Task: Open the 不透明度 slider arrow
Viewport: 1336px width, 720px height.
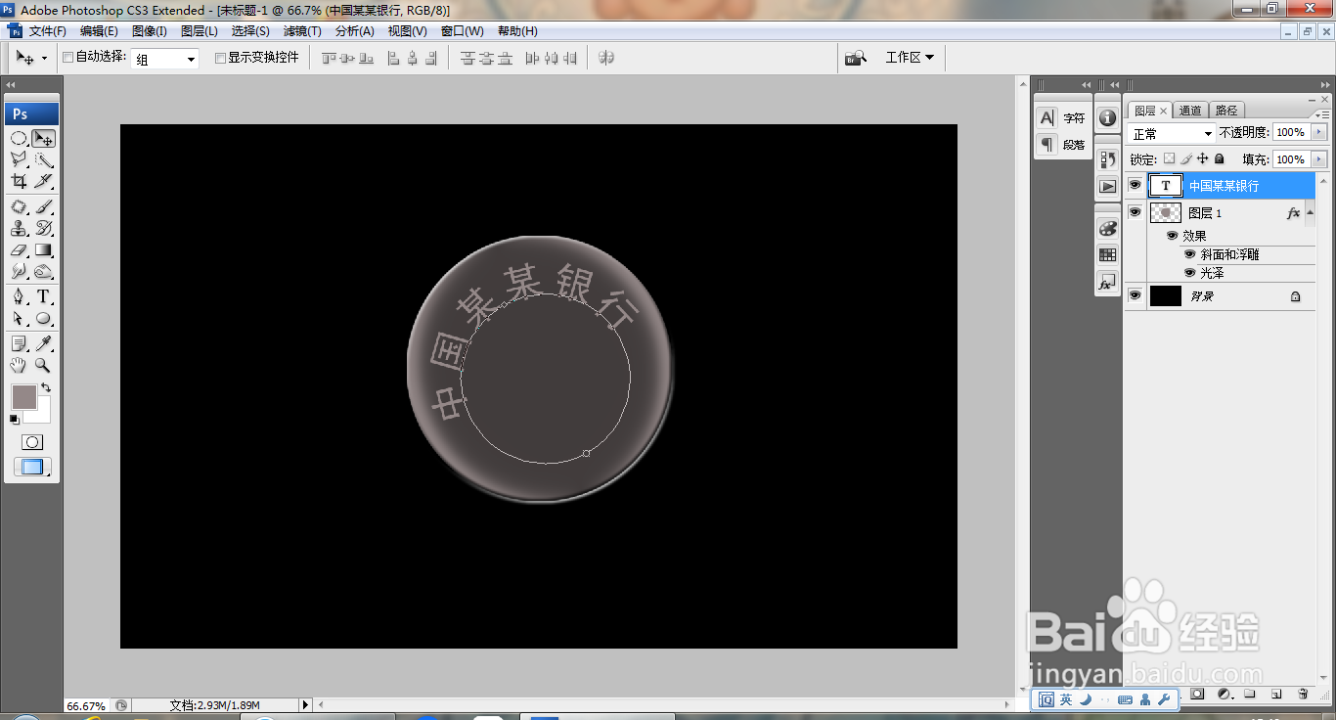Action: (x=1319, y=132)
